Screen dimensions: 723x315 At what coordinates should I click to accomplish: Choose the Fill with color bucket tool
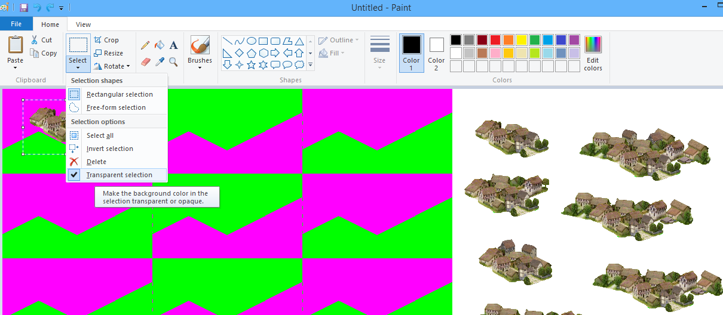[x=160, y=45]
